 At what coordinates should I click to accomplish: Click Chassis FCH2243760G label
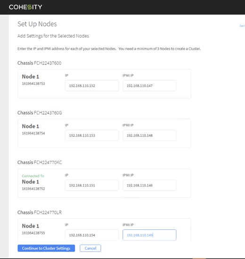coord(40,113)
